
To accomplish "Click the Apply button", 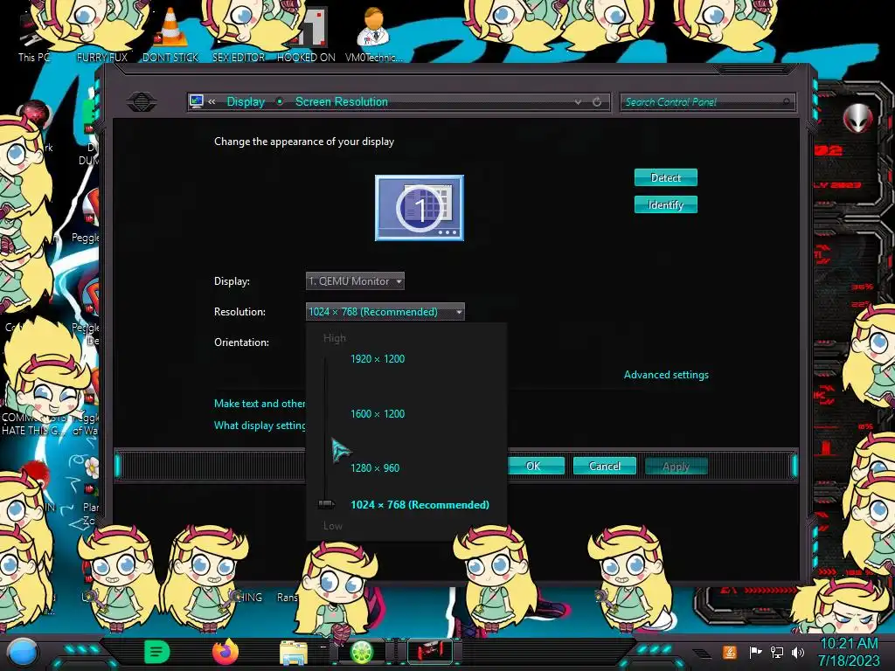I will 676,467.
